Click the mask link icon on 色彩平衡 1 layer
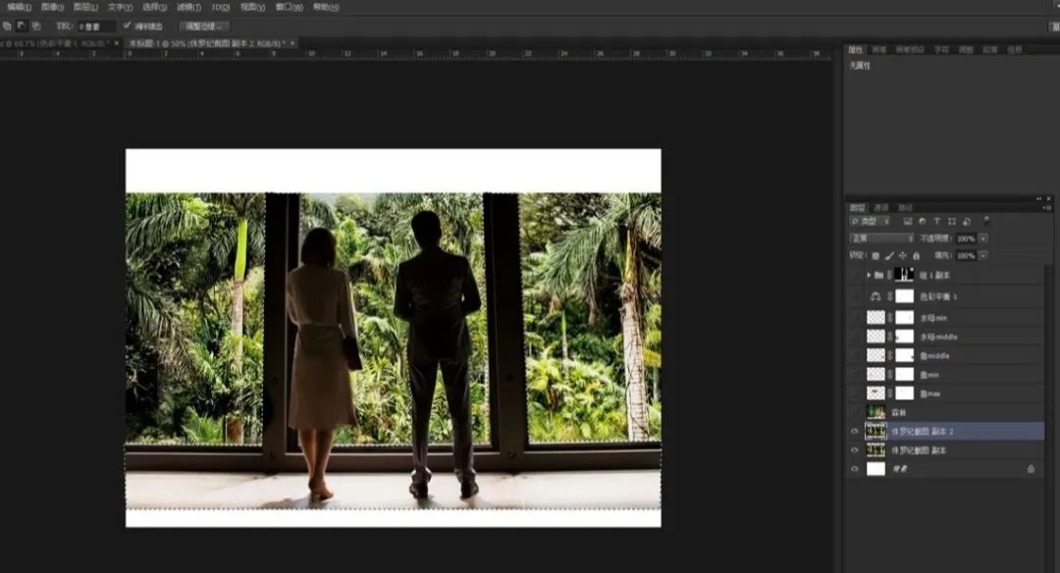Image resolution: width=1060 pixels, height=573 pixels. coord(890,296)
